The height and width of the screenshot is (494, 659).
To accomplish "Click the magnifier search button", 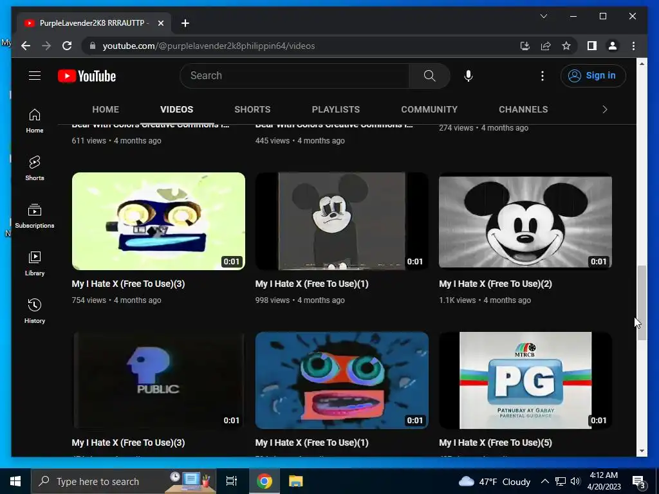I will tap(429, 76).
